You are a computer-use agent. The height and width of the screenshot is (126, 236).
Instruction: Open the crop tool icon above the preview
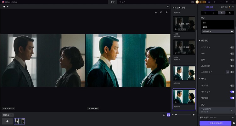[168, 7]
